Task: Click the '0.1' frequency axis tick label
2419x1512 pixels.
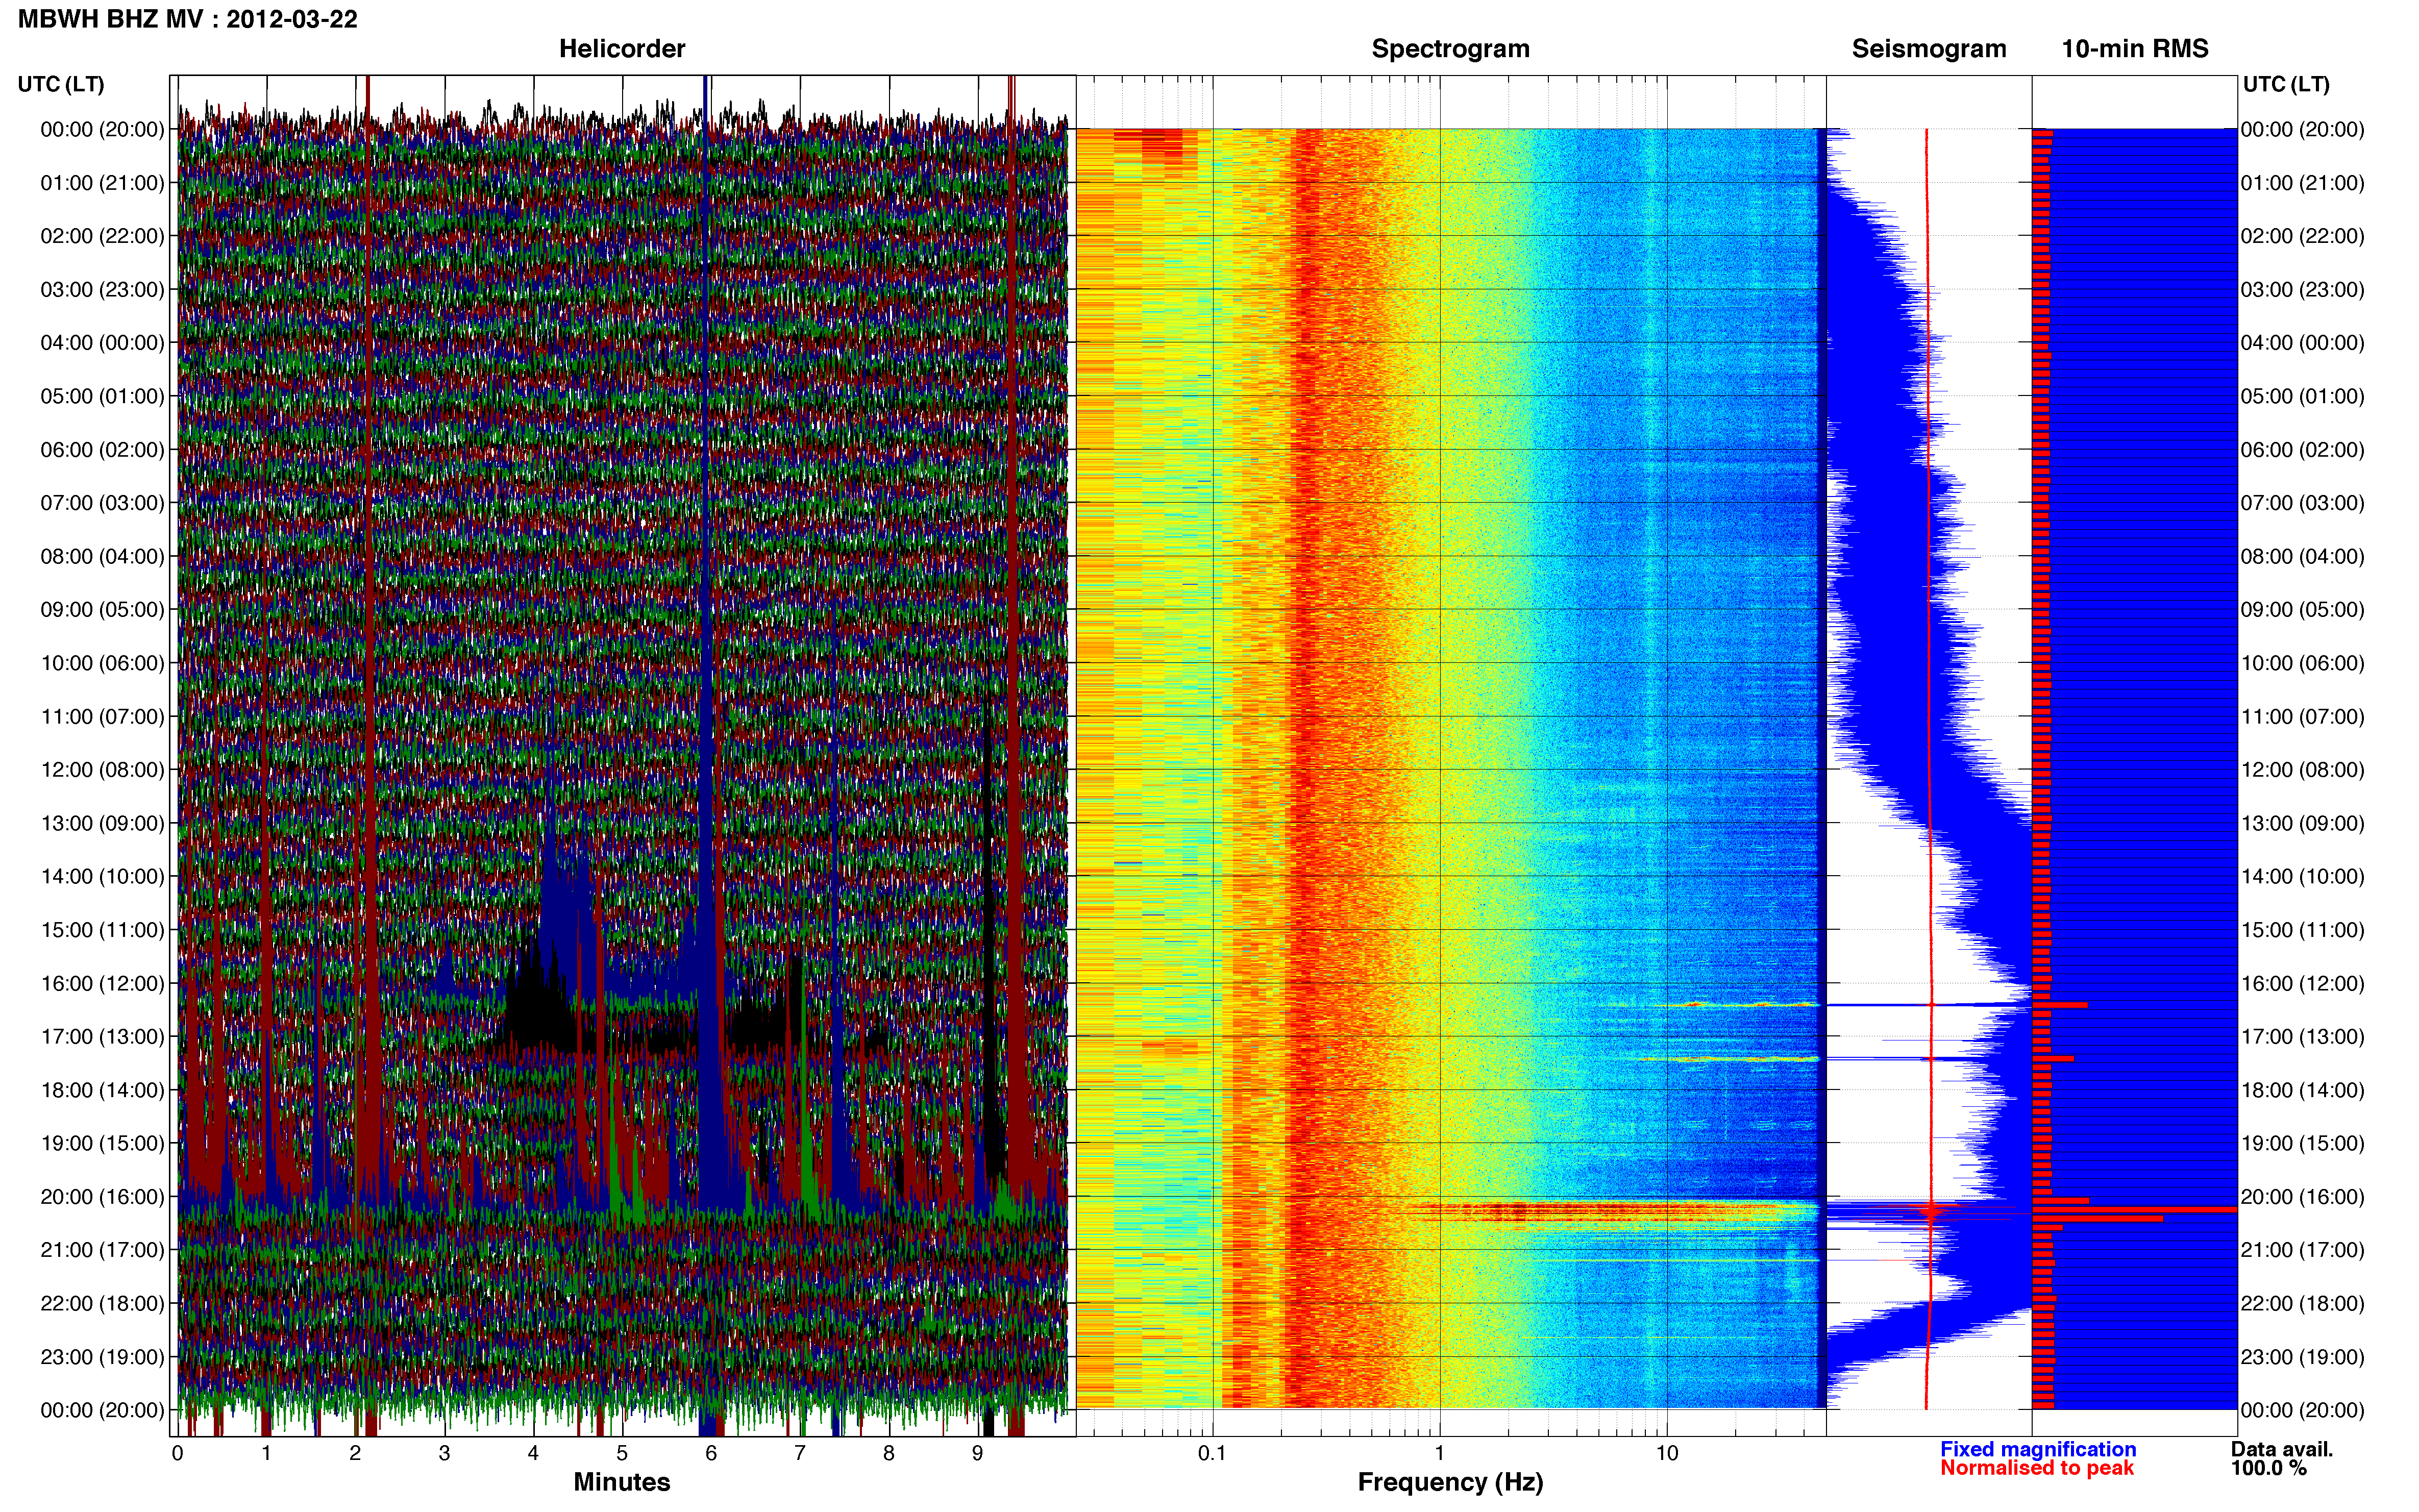Action: pos(1212,1453)
